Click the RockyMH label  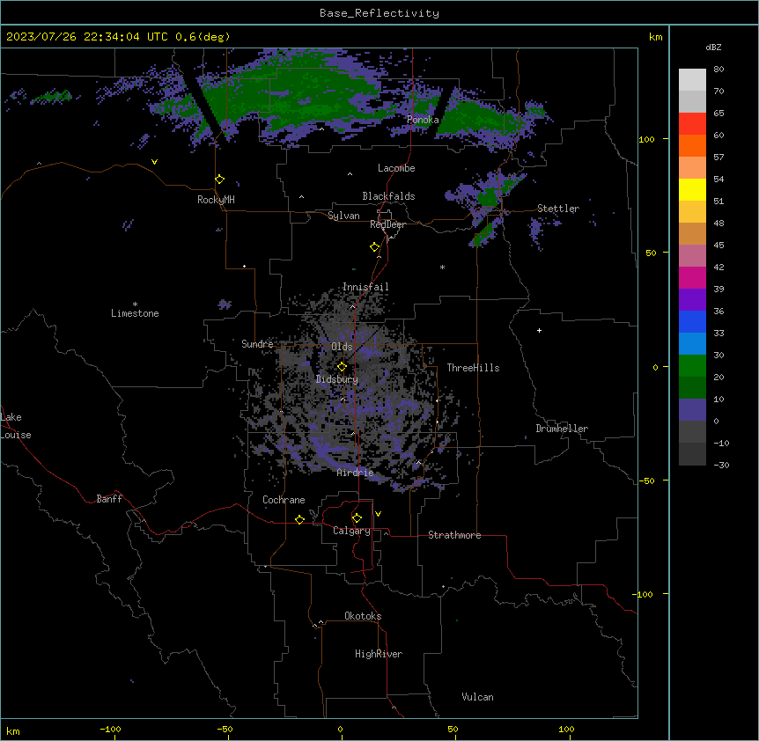pos(216,200)
